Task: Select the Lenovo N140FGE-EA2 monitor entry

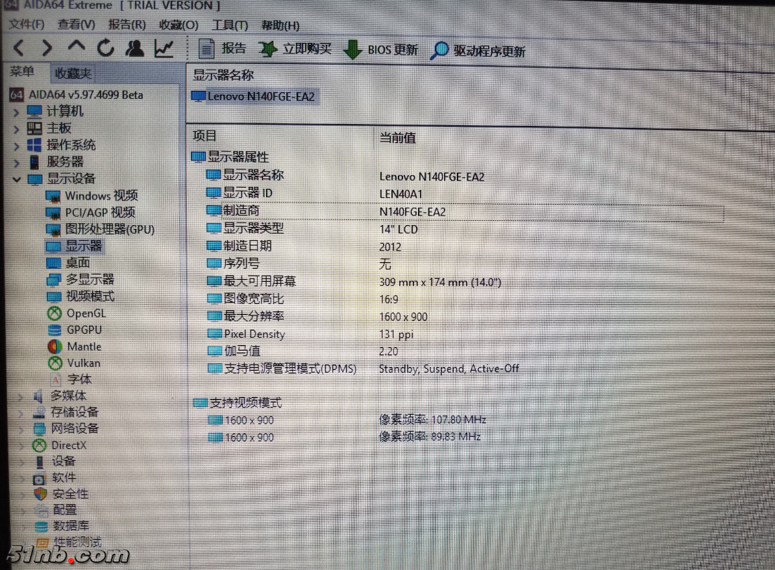Action: (260, 97)
